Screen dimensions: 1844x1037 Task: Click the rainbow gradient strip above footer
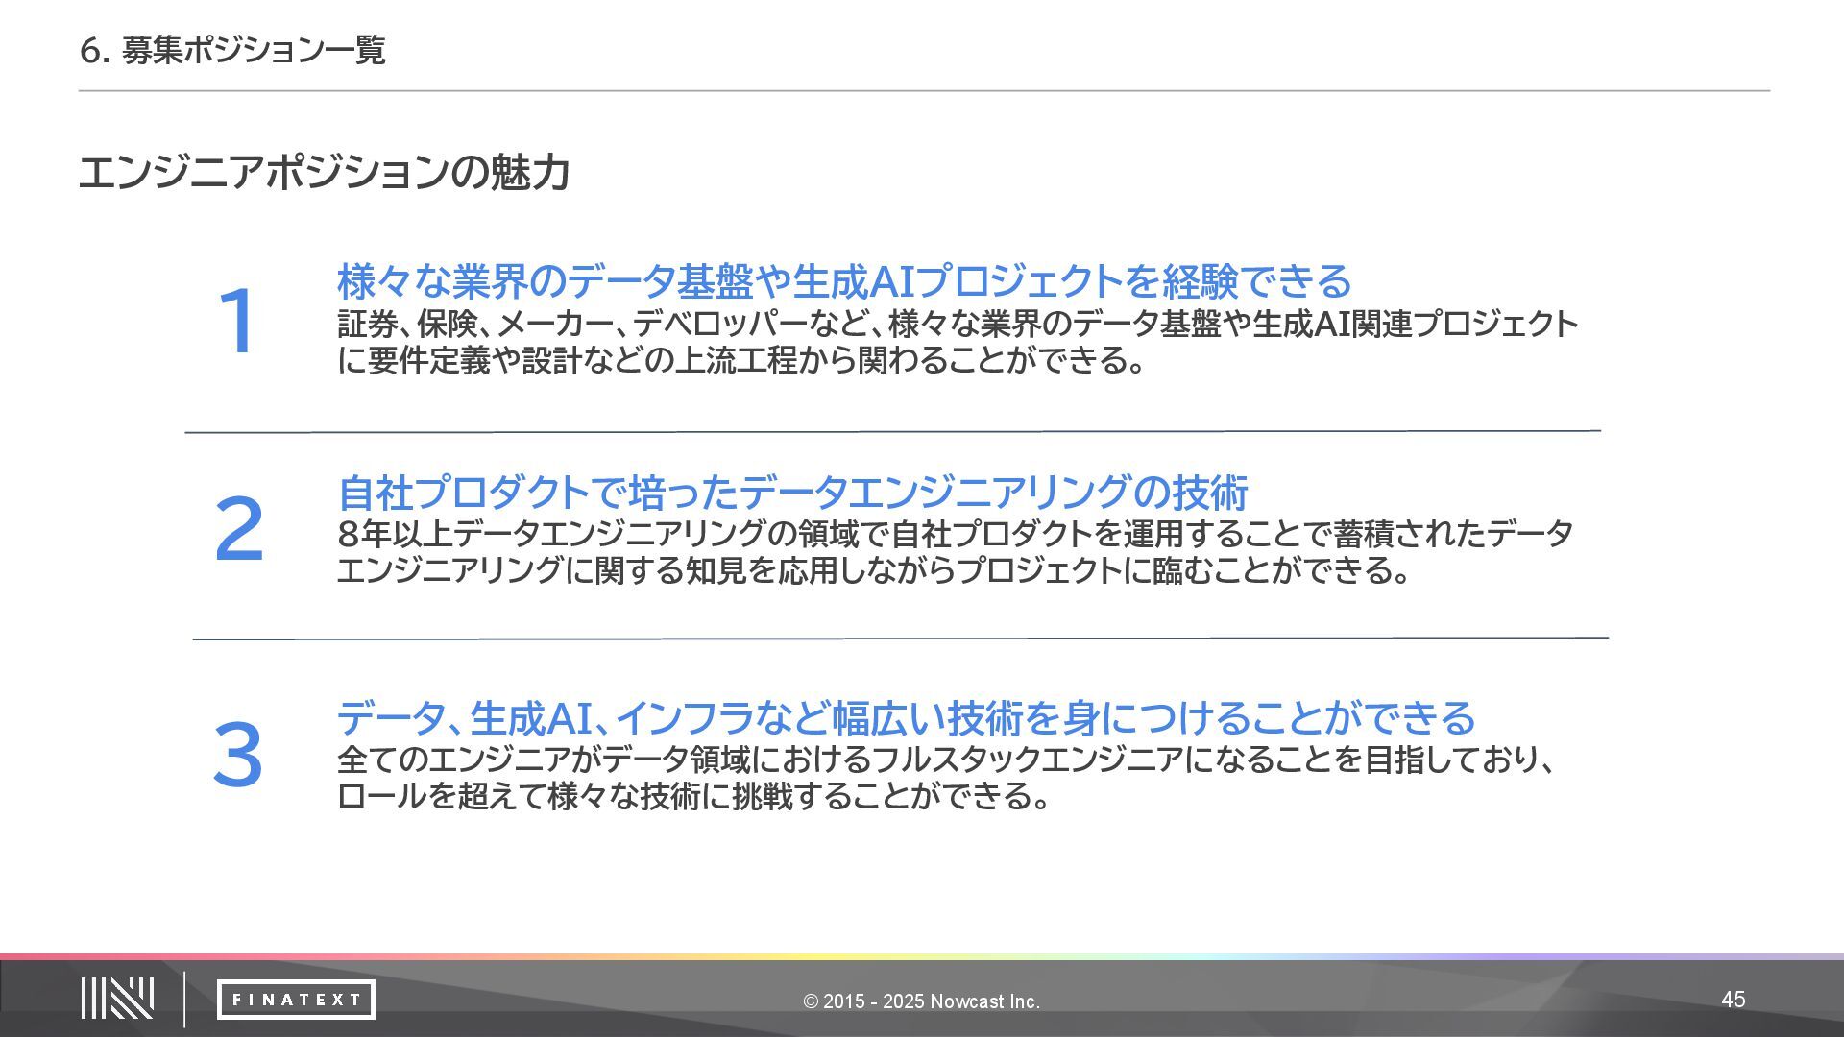click(x=922, y=956)
